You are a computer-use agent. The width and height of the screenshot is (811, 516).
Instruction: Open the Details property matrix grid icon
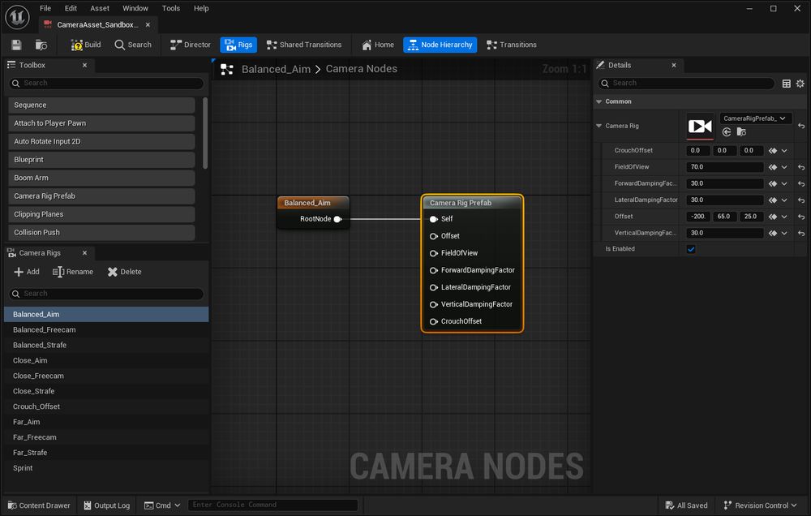786,84
